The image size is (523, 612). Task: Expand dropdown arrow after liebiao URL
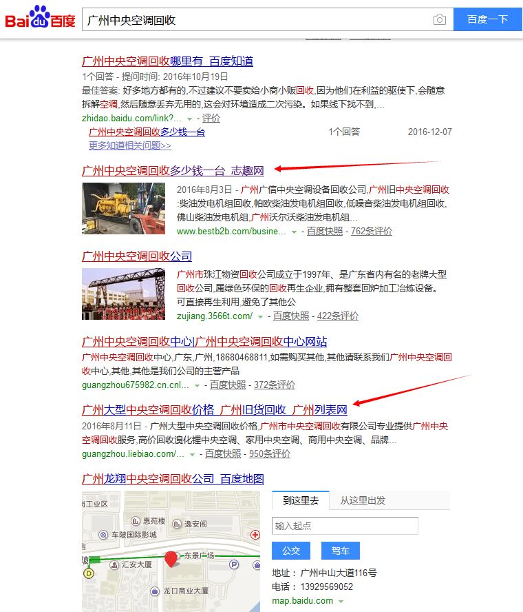[192, 455]
